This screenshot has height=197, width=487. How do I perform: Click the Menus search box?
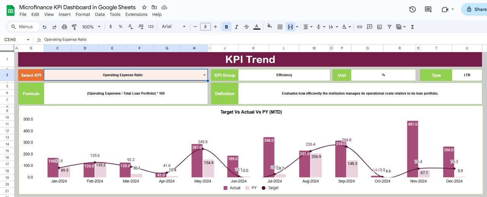click(23, 27)
